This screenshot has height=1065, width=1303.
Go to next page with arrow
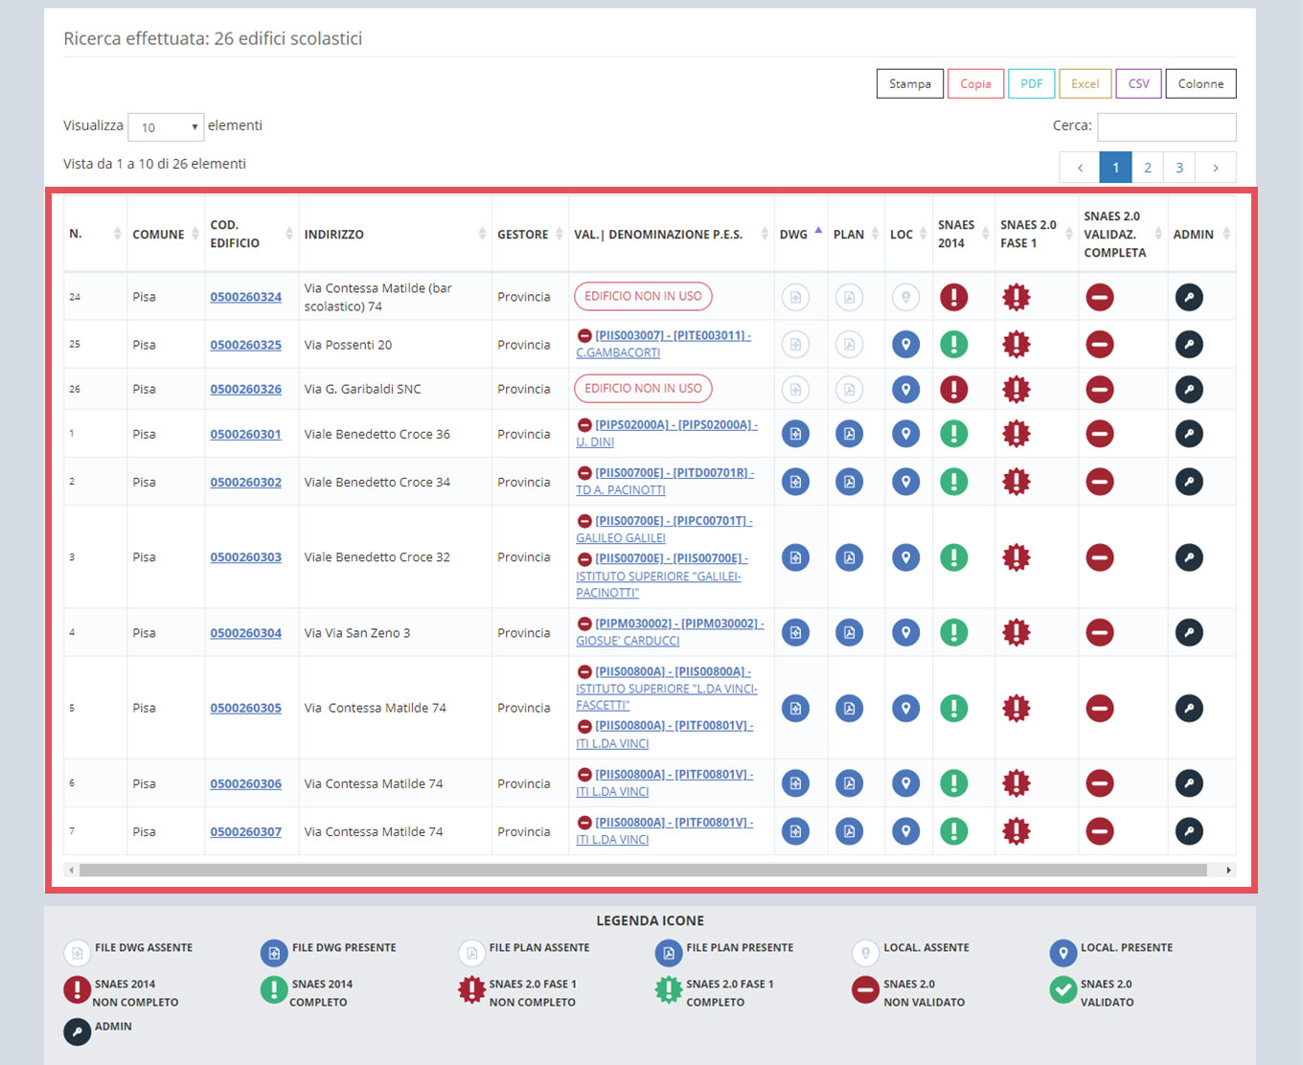pyautogui.click(x=1216, y=168)
